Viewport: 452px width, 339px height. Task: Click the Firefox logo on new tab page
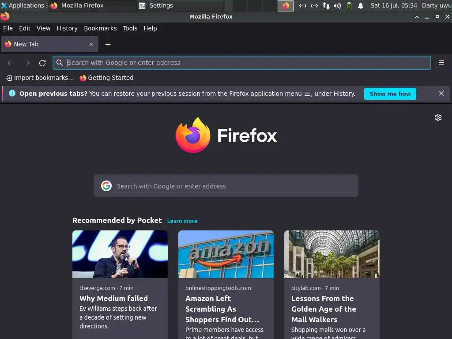(x=226, y=135)
